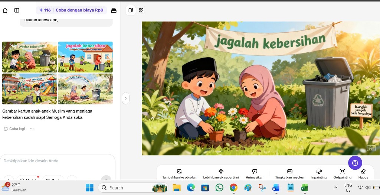The height and width of the screenshot is (195, 380).
Task: Toggle the left sidebar panel
Action: coord(17,10)
